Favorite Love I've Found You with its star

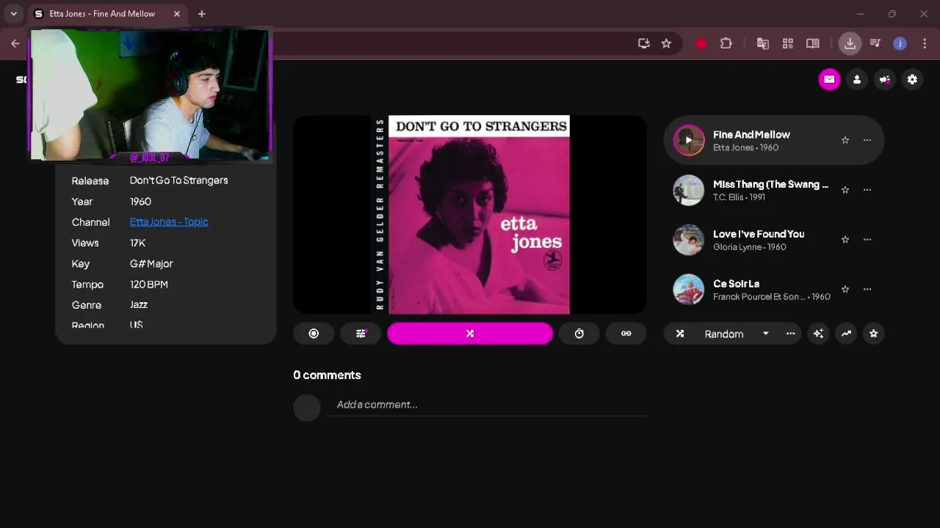(x=845, y=240)
